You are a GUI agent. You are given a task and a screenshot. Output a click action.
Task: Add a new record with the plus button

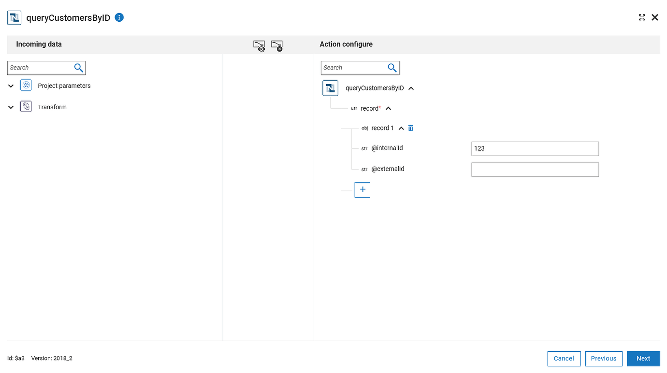[x=362, y=189]
